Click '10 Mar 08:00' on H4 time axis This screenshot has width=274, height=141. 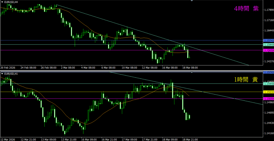[x=130, y=68]
